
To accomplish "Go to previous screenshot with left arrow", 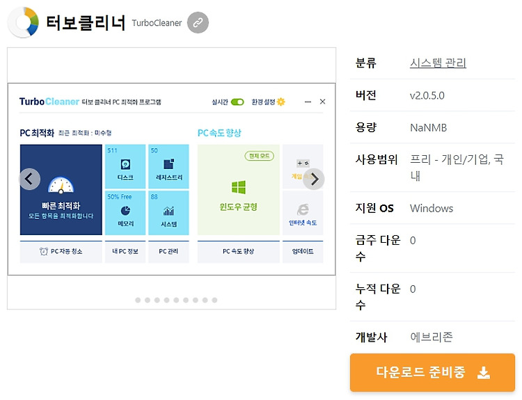I will point(30,179).
